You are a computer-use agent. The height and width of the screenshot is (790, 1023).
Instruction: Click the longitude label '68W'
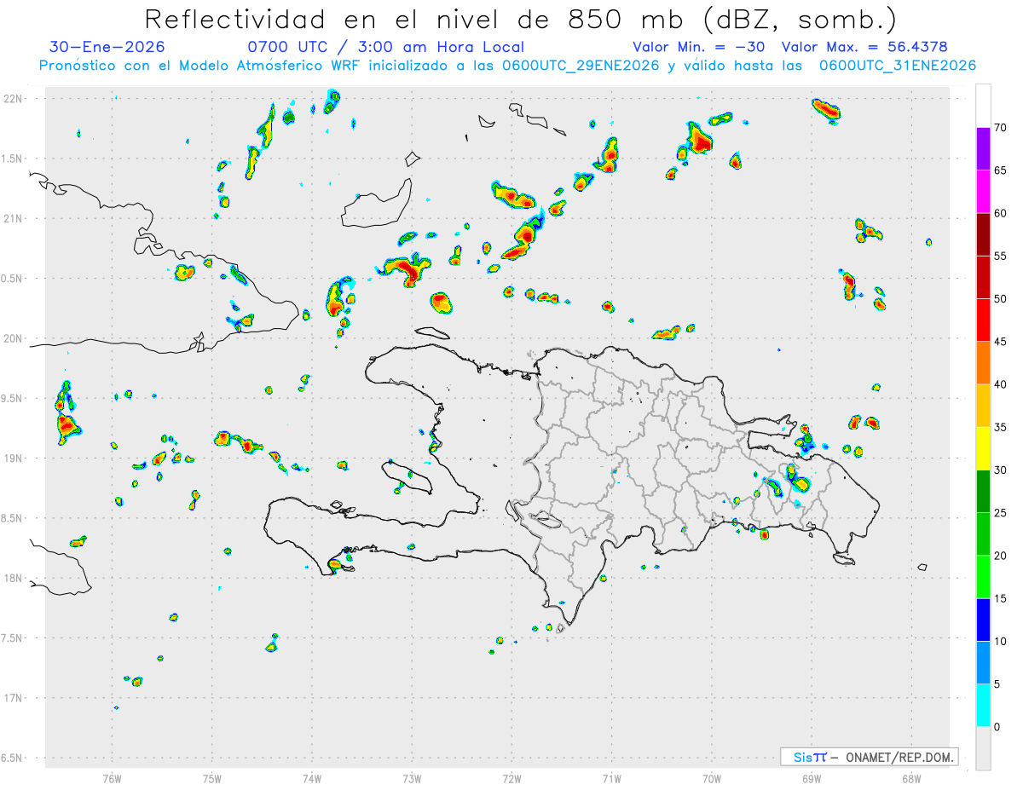[910, 778]
